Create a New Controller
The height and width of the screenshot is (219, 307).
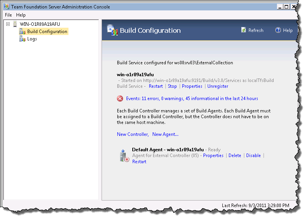(x=132, y=134)
